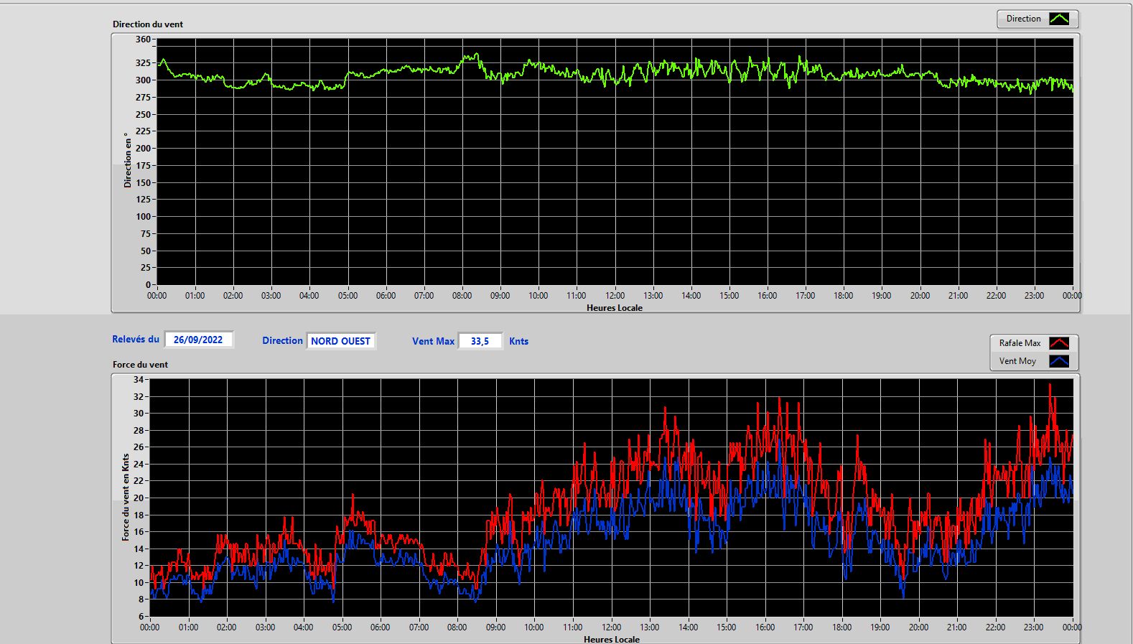Click 'Direction en °' axis label
Viewport: 1133px width, 644px height.
(x=128, y=160)
